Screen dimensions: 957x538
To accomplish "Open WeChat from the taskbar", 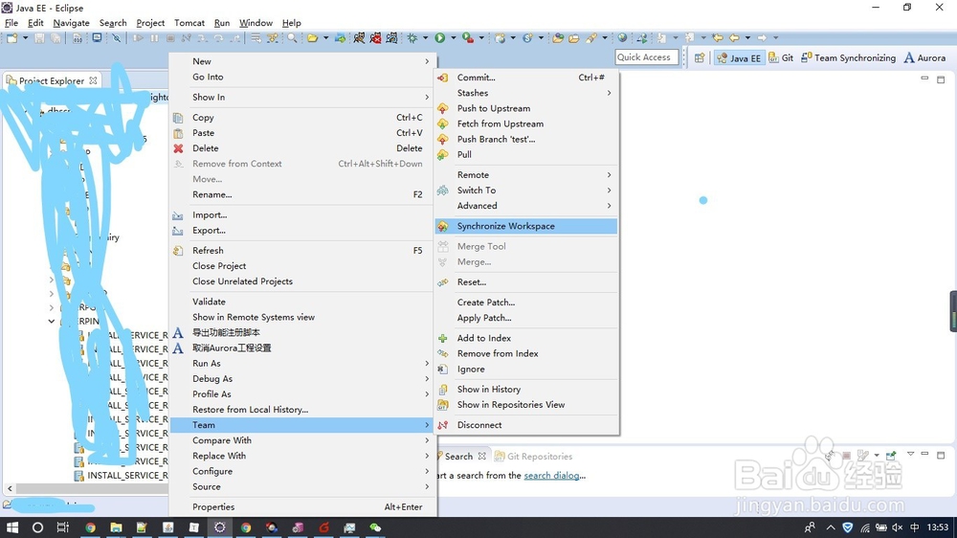I will coord(375,527).
